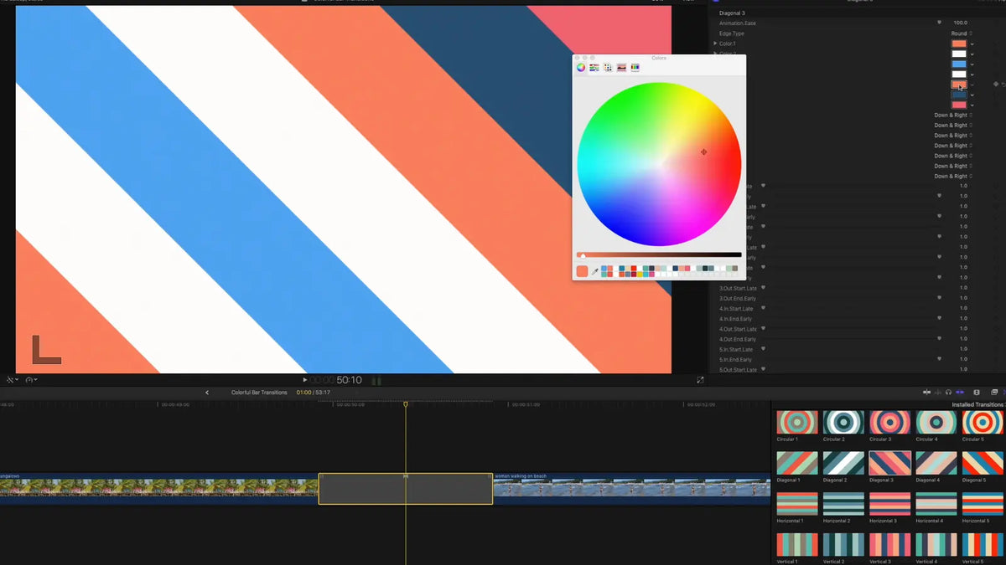This screenshot has height=565, width=1006.
Task: Go back in timeline history with left chevron
Action: [207, 393]
